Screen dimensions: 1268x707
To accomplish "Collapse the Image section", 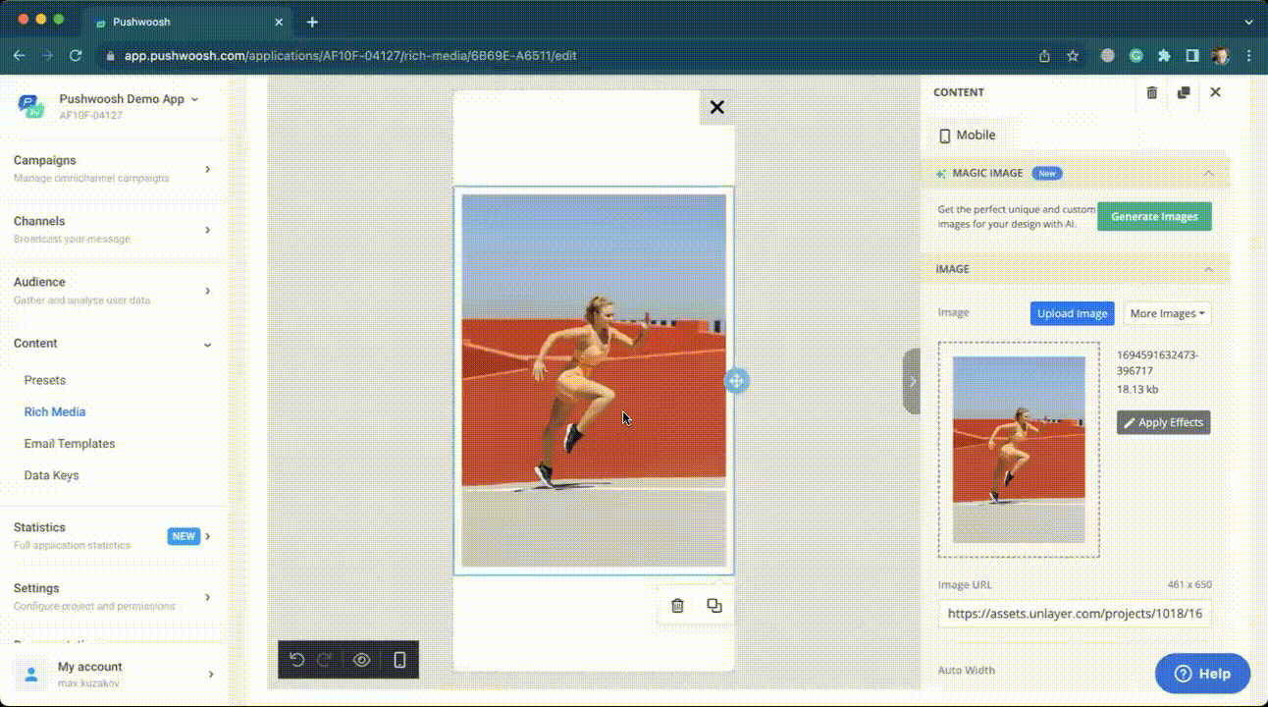I will [1208, 269].
